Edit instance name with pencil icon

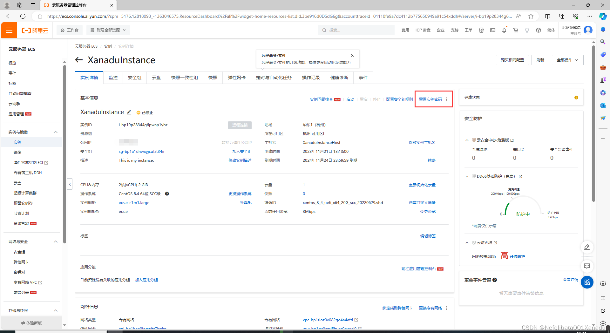[x=129, y=112]
